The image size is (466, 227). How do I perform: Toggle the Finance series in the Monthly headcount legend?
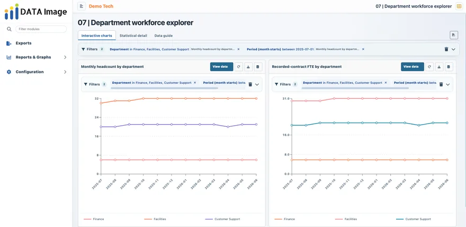pos(94,219)
